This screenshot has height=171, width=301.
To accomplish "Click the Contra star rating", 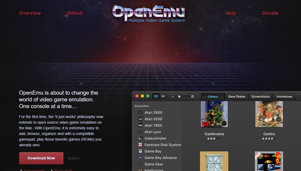I will [x=269, y=138].
